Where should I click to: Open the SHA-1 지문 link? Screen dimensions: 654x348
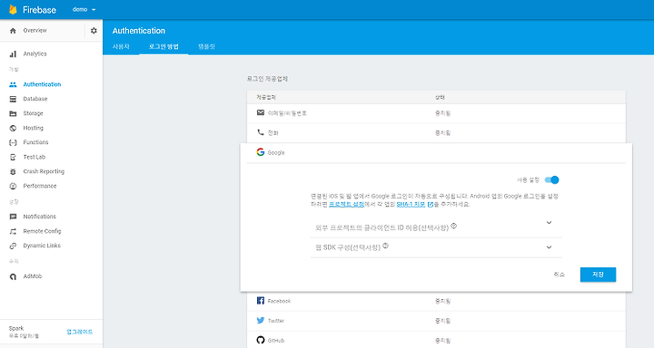[x=411, y=205]
